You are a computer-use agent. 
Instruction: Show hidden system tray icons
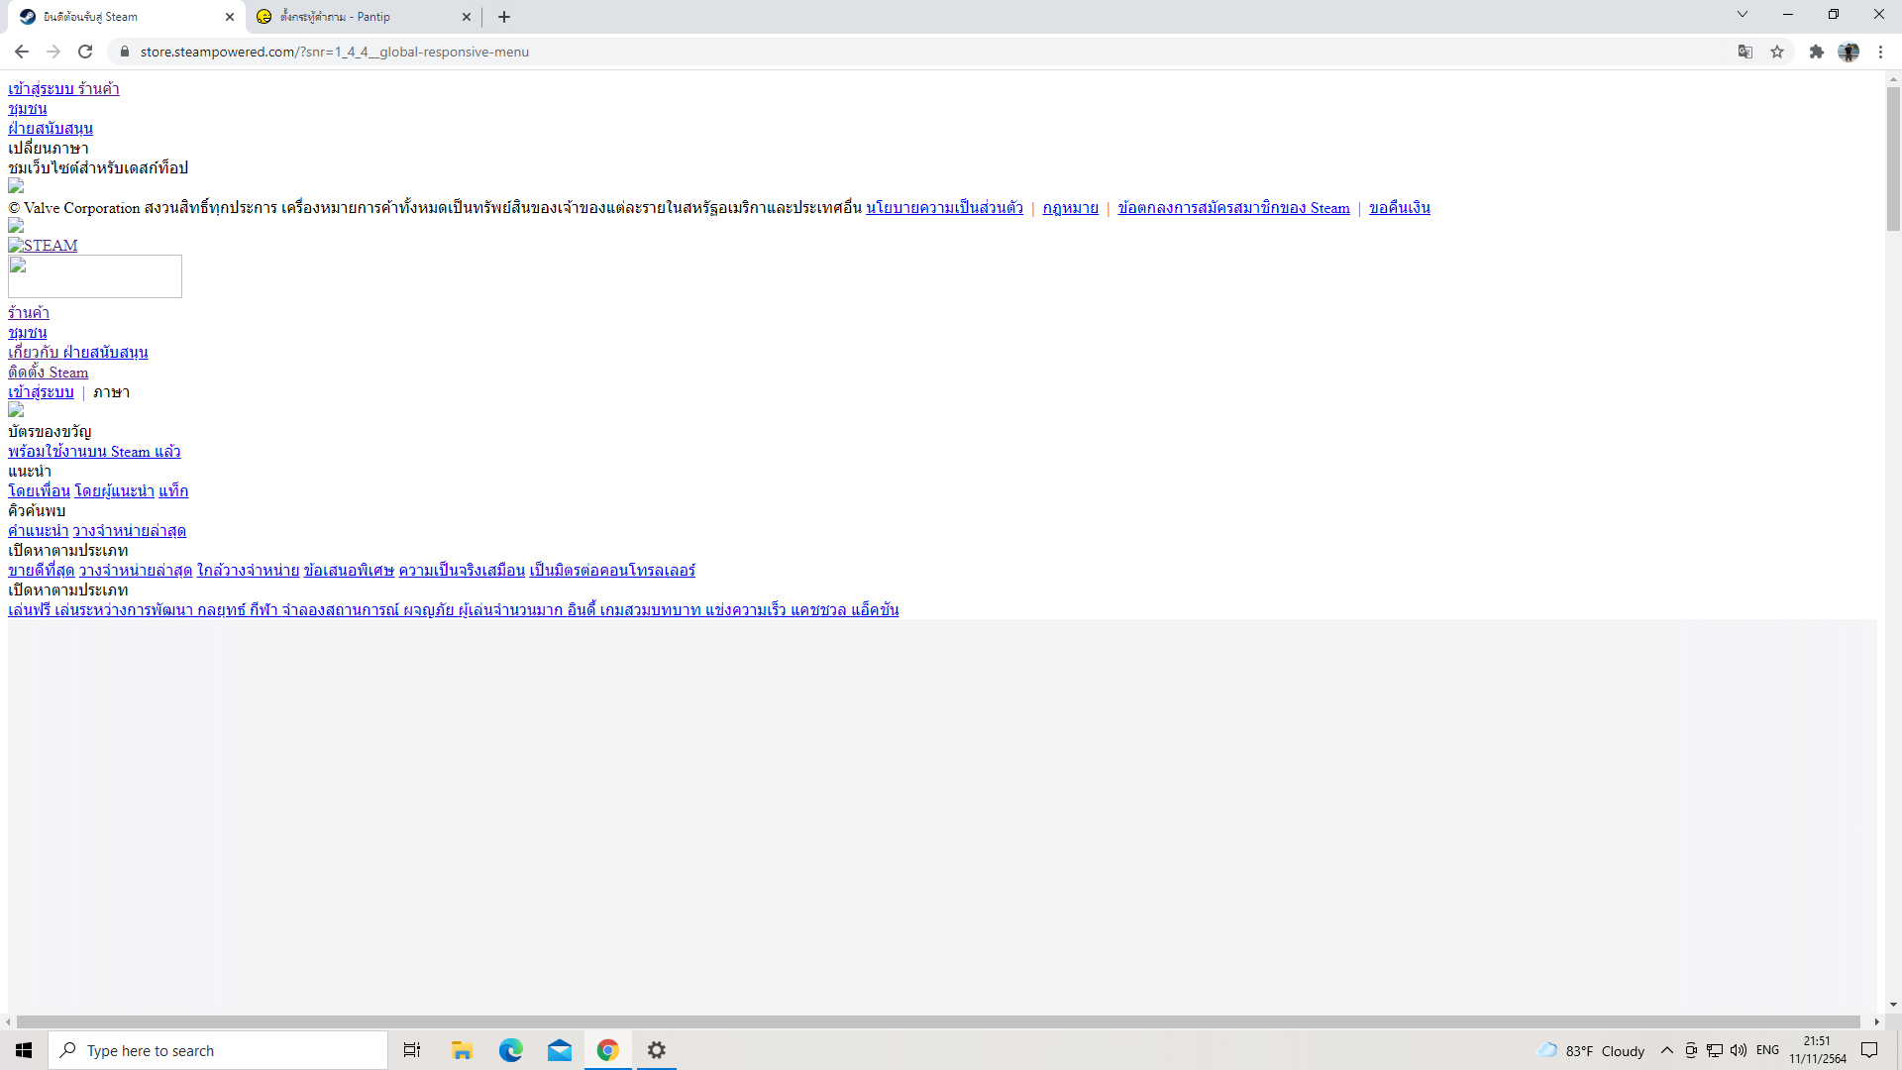(x=1667, y=1050)
